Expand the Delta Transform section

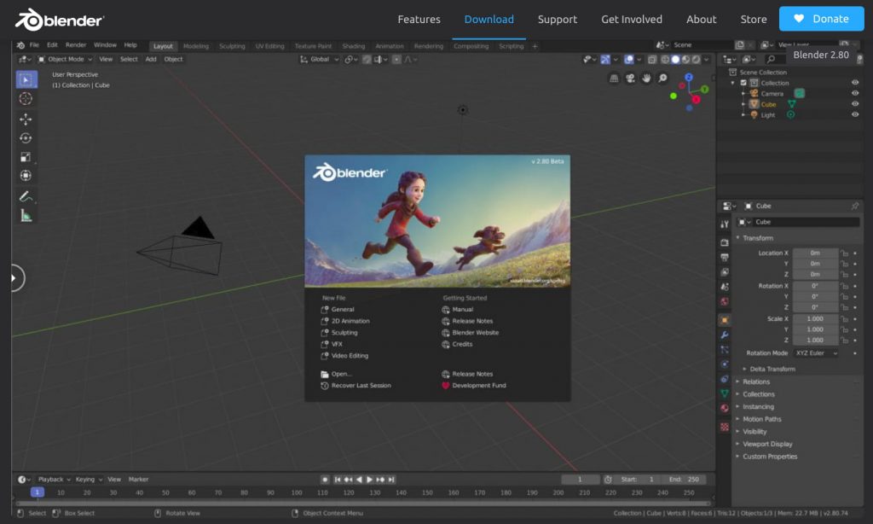[x=772, y=369]
